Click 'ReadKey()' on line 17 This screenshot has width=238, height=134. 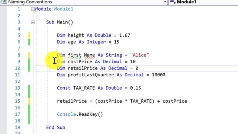(x=91, y=114)
